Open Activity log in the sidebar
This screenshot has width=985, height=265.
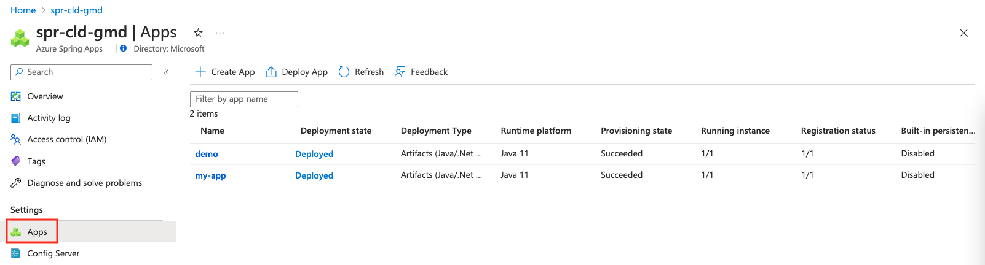49,118
